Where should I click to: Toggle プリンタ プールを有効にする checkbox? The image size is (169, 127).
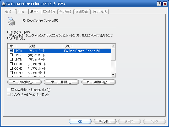9,95
